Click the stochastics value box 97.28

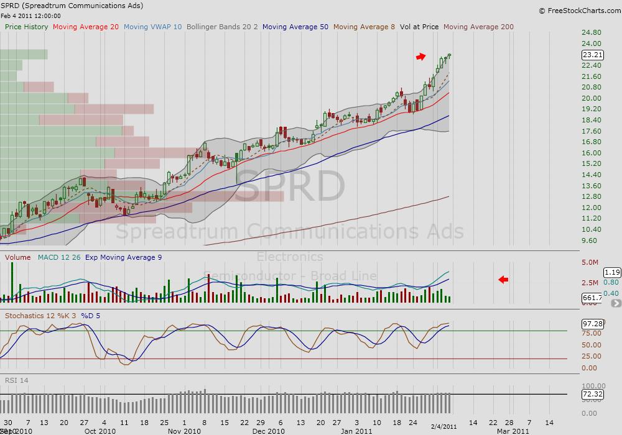click(x=593, y=324)
